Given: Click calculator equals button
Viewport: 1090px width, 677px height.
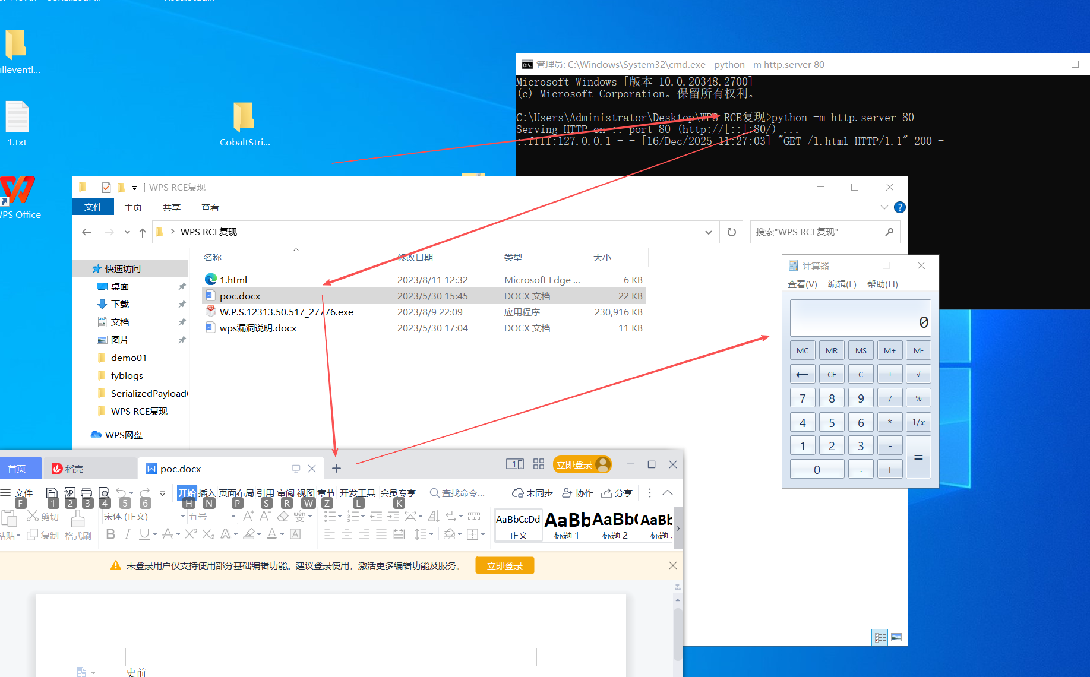Looking at the screenshot, I should point(918,457).
